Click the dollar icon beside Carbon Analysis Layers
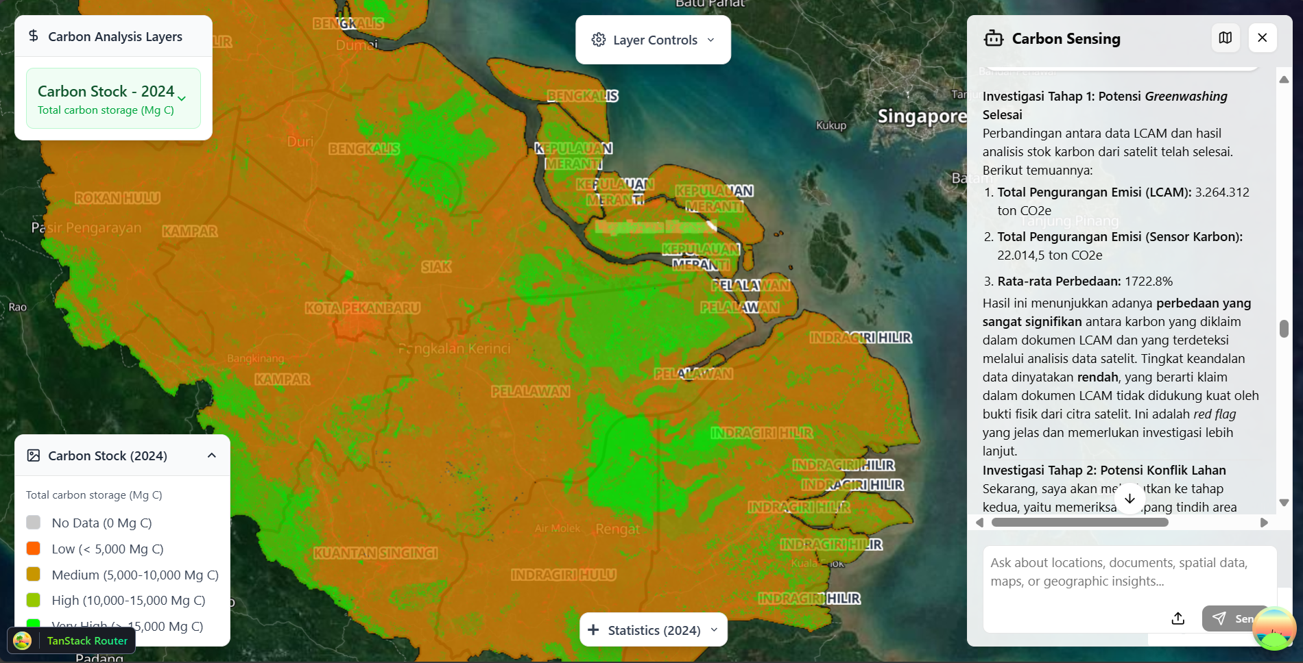The width and height of the screenshot is (1303, 663). click(x=34, y=36)
